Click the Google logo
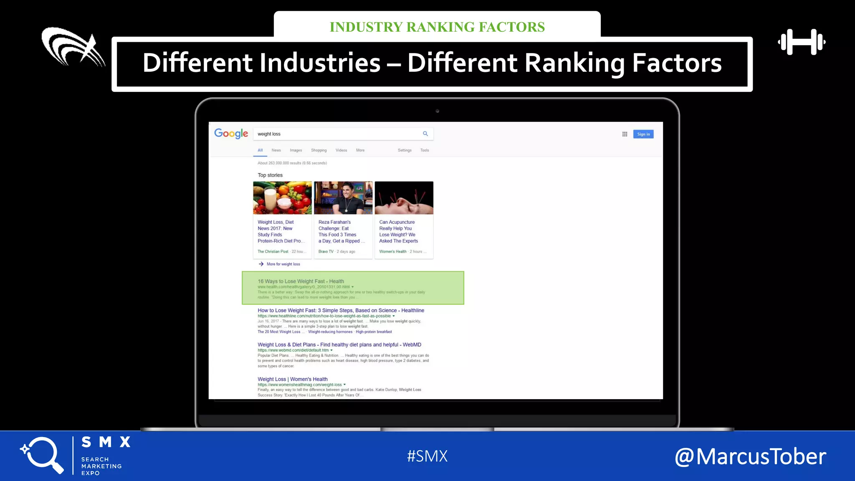Screen dimensions: 855x481 tap(231, 134)
